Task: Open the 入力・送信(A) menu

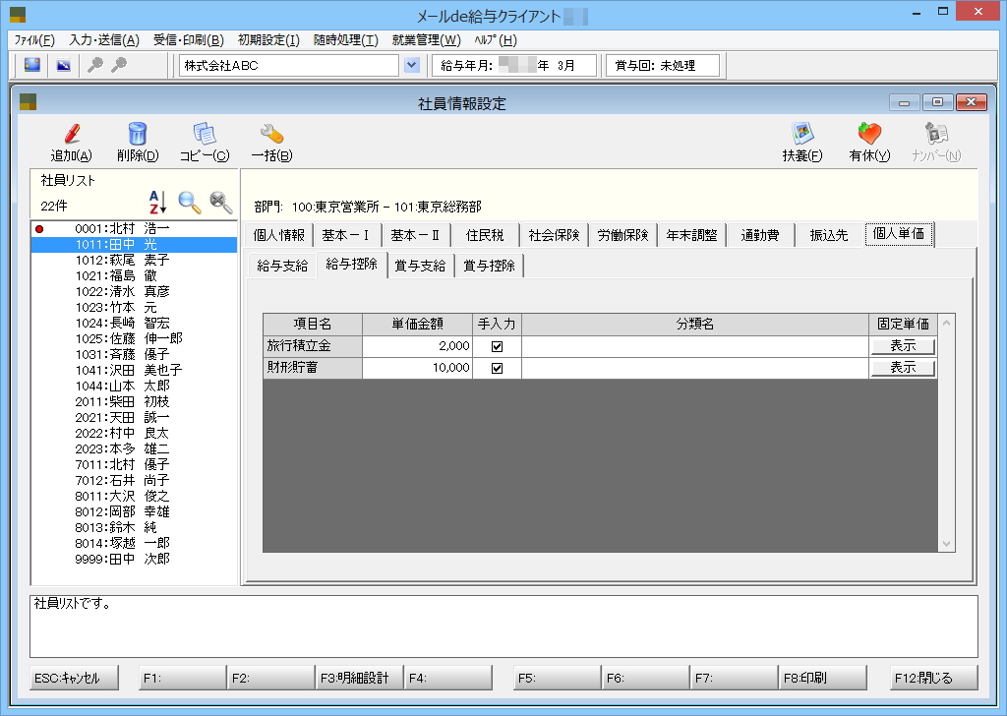Action: tap(104, 39)
